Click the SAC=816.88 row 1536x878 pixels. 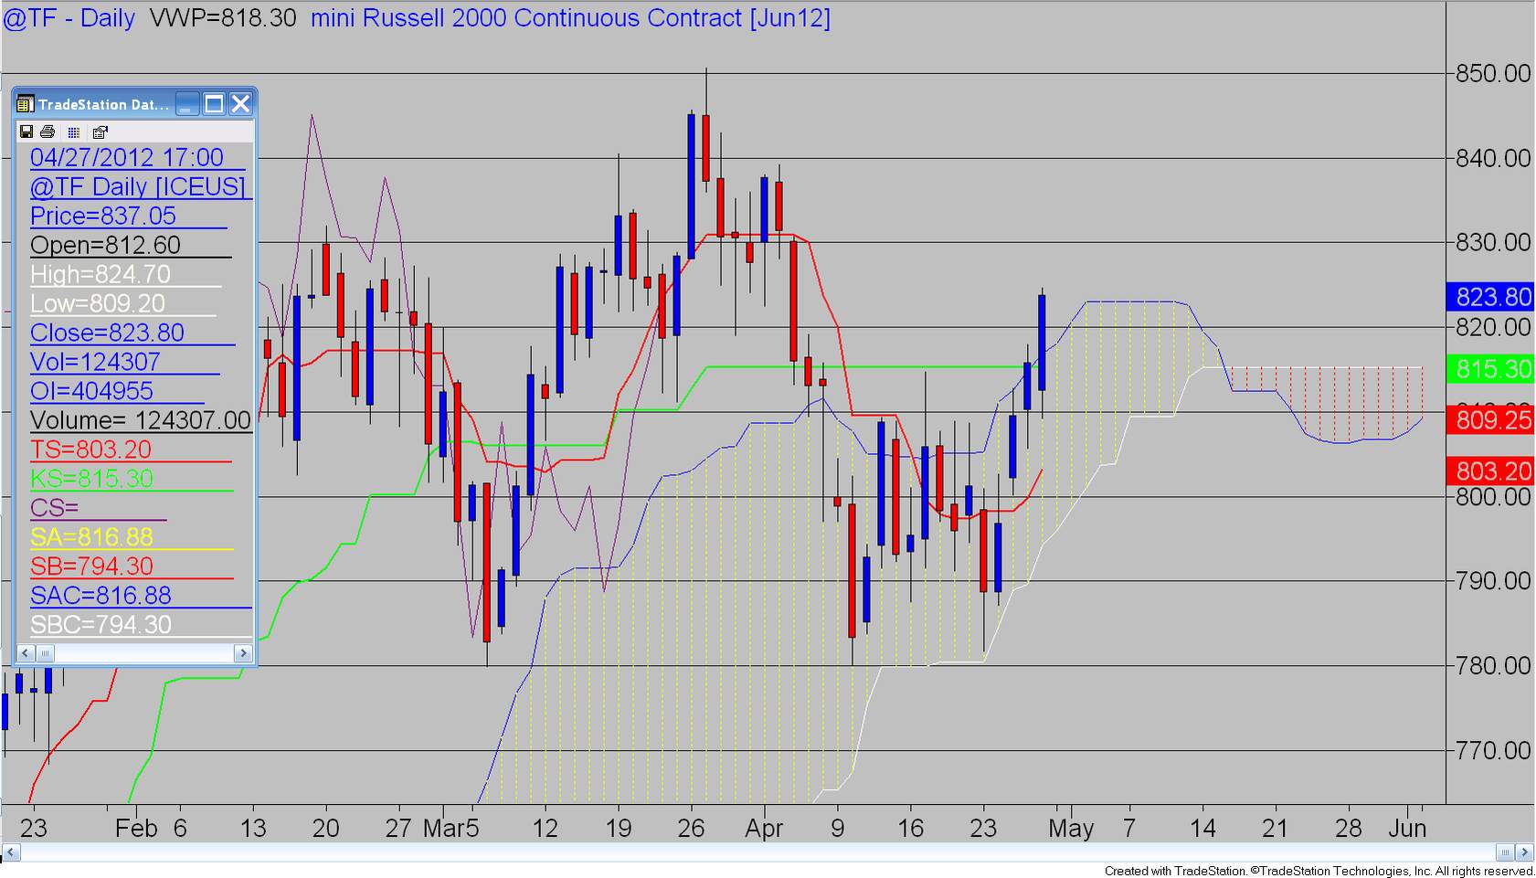tap(101, 596)
